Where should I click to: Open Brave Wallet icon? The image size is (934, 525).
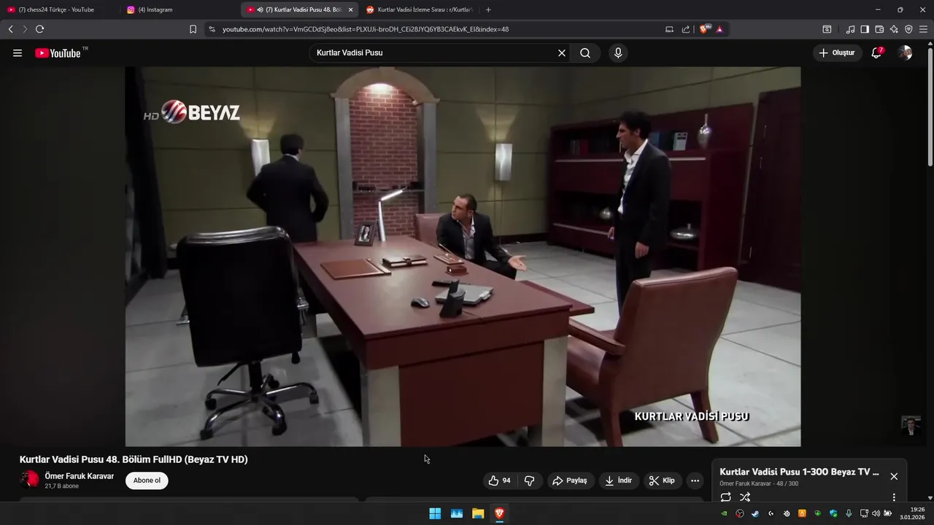pyautogui.click(x=879, y=29)
